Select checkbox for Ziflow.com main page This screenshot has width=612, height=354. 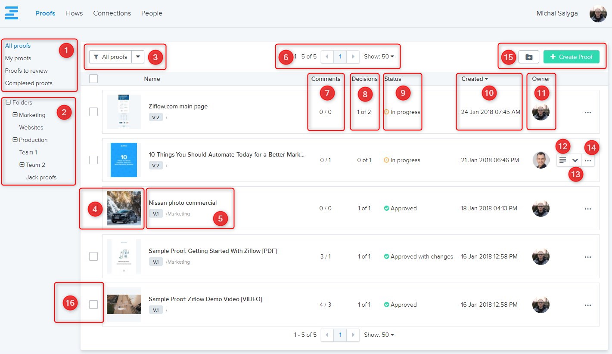93,112
